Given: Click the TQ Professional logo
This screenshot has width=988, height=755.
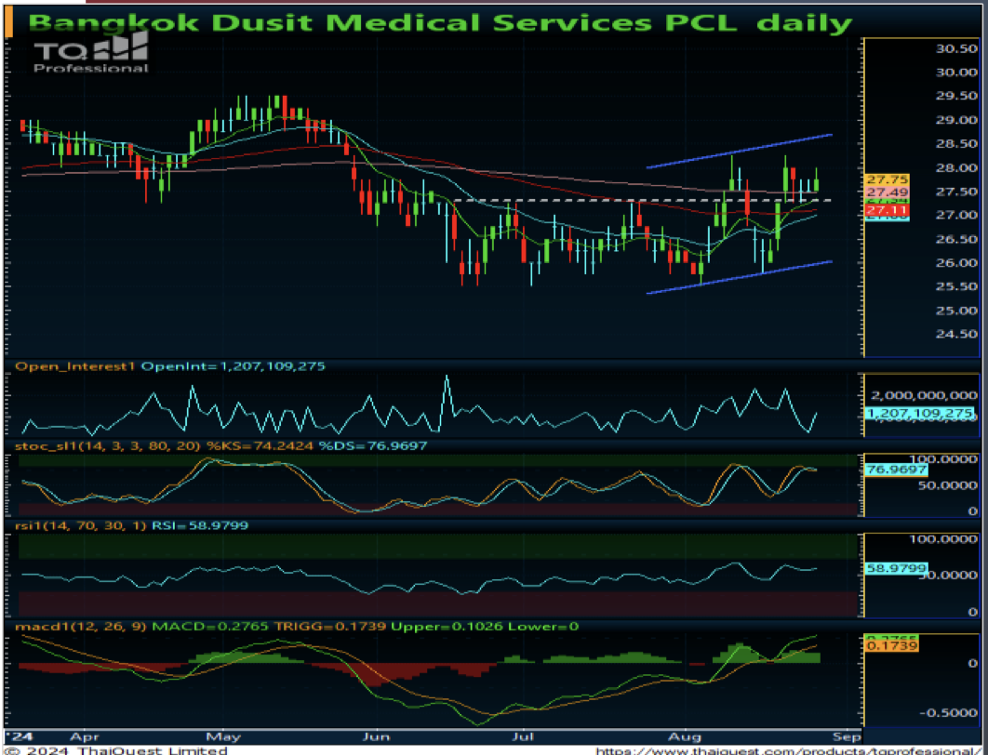Looking at the screenshot, I should [91, 53].
